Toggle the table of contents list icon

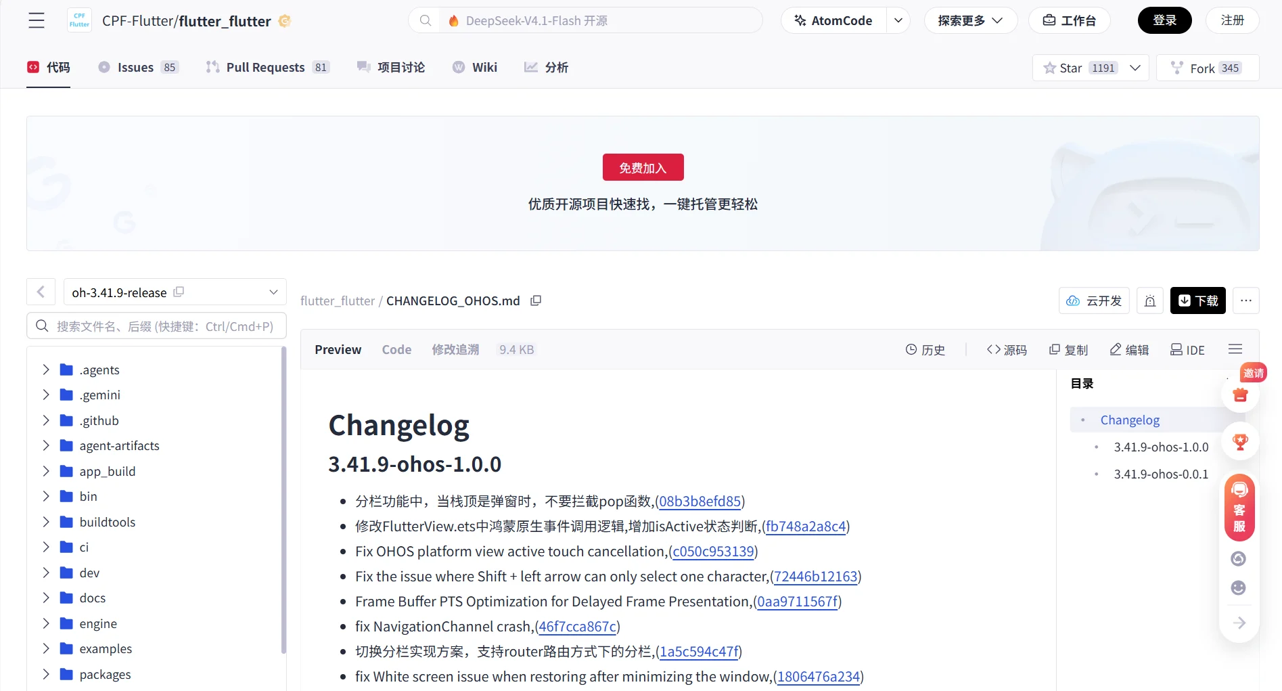coord(1235,349)
